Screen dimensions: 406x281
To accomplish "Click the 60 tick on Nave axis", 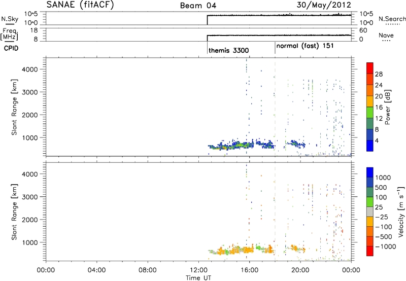I will tap(363, 30).
